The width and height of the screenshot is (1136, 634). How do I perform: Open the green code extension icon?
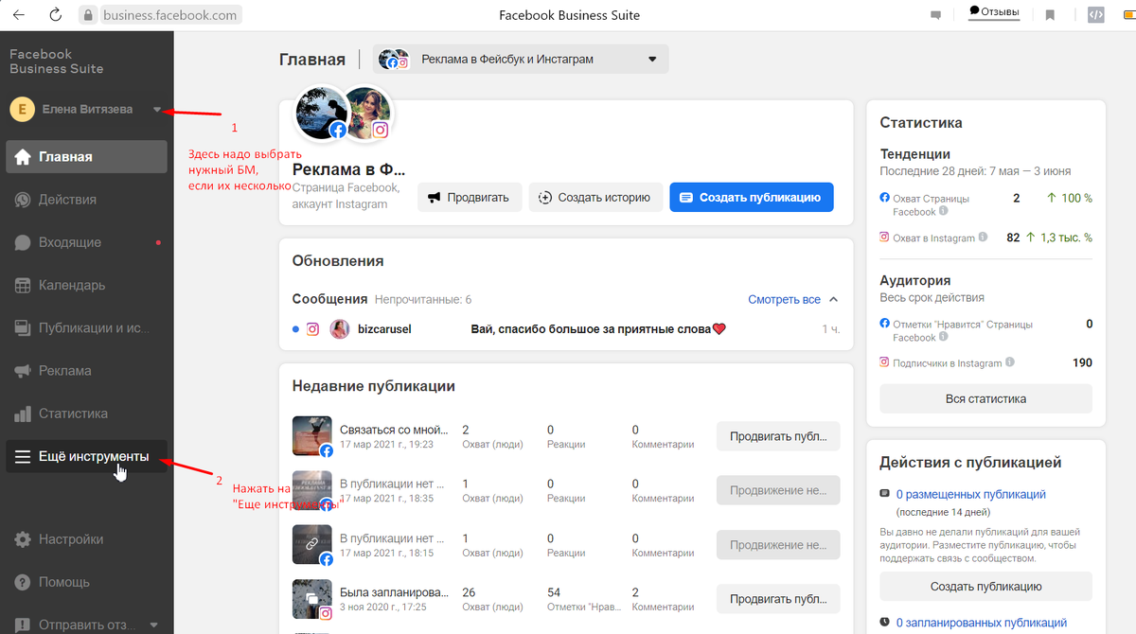1095,14
